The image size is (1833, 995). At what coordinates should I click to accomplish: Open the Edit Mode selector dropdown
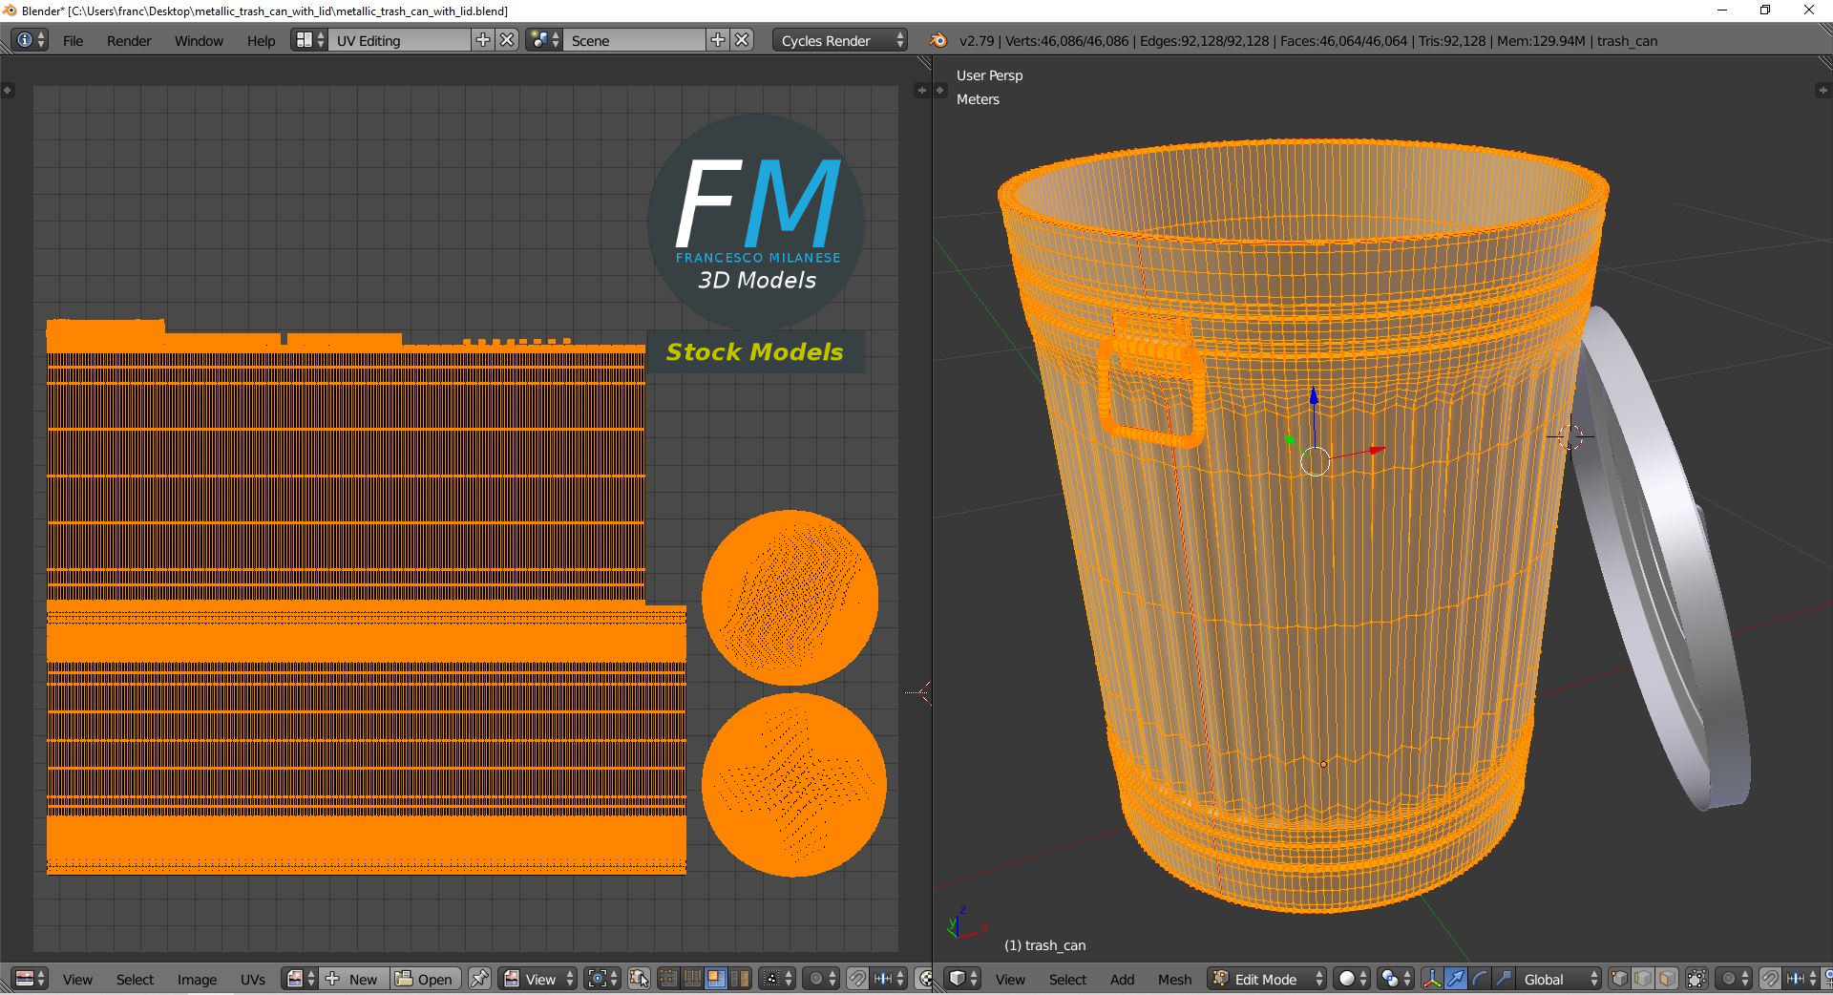click(1269, 979)
